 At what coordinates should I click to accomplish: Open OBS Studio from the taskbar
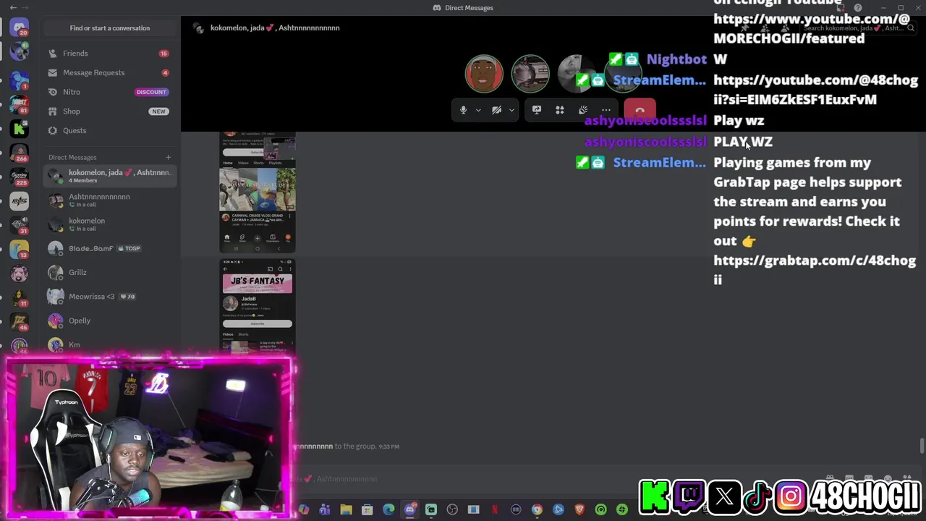452,510
